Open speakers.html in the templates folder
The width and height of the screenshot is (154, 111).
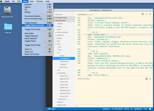(x=64, y=91)
